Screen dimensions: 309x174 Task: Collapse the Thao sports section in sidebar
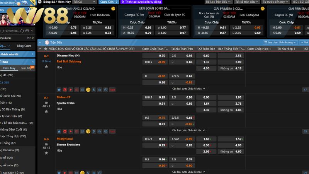tap(33, 62)
